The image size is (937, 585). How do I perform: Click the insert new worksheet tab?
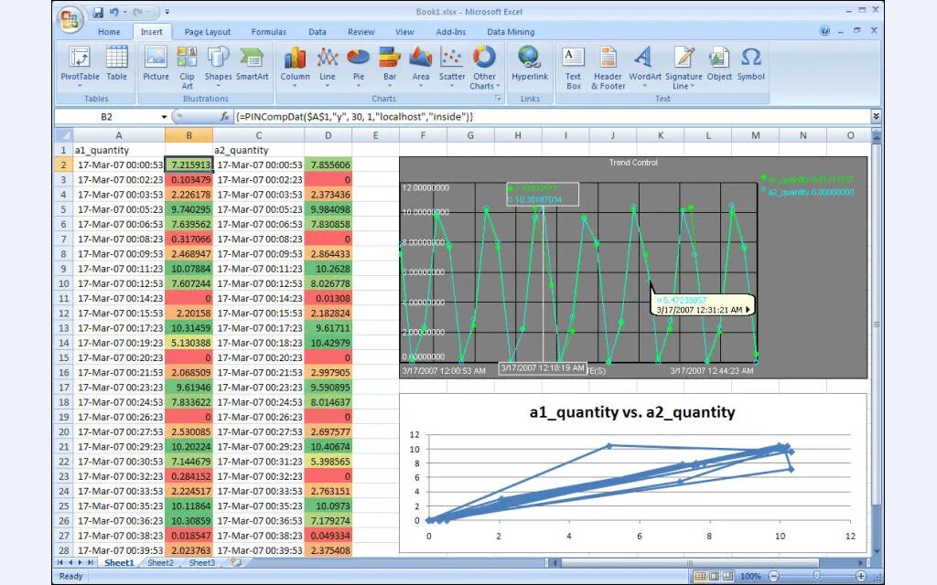[x=236, y=562]
